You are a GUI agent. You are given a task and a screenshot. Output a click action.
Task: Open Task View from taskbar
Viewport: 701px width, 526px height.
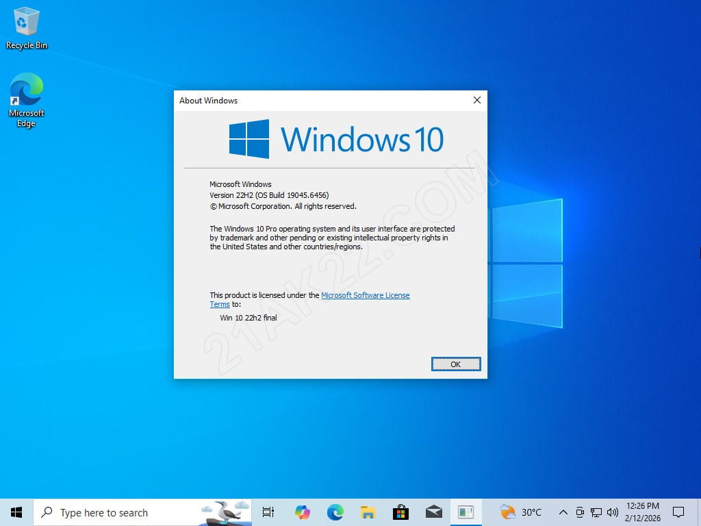[x=268, y=512]
